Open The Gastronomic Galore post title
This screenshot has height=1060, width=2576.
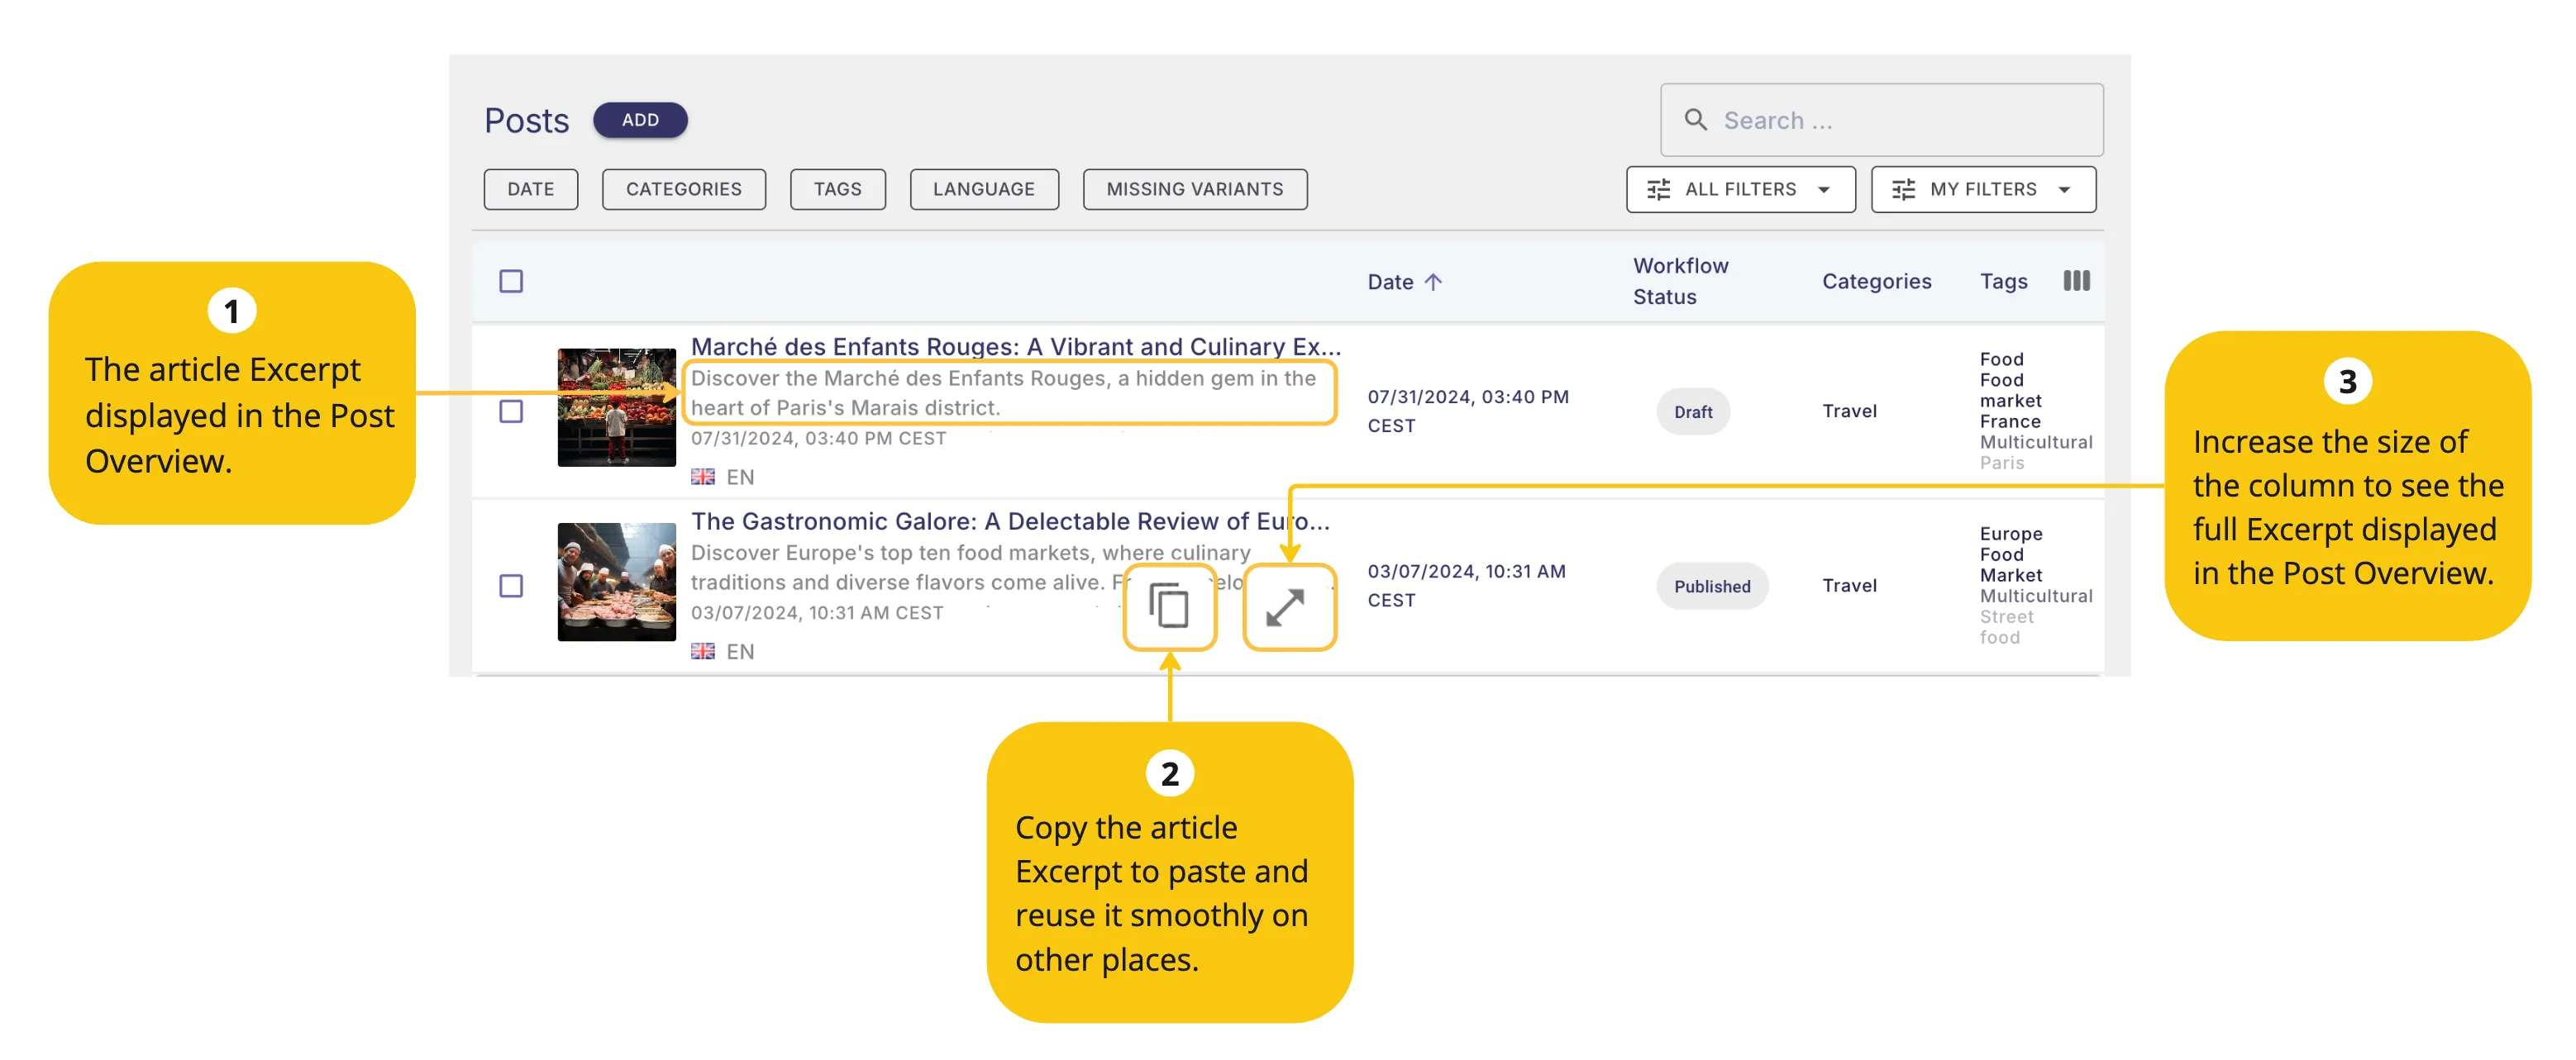tap(1010, 520)
